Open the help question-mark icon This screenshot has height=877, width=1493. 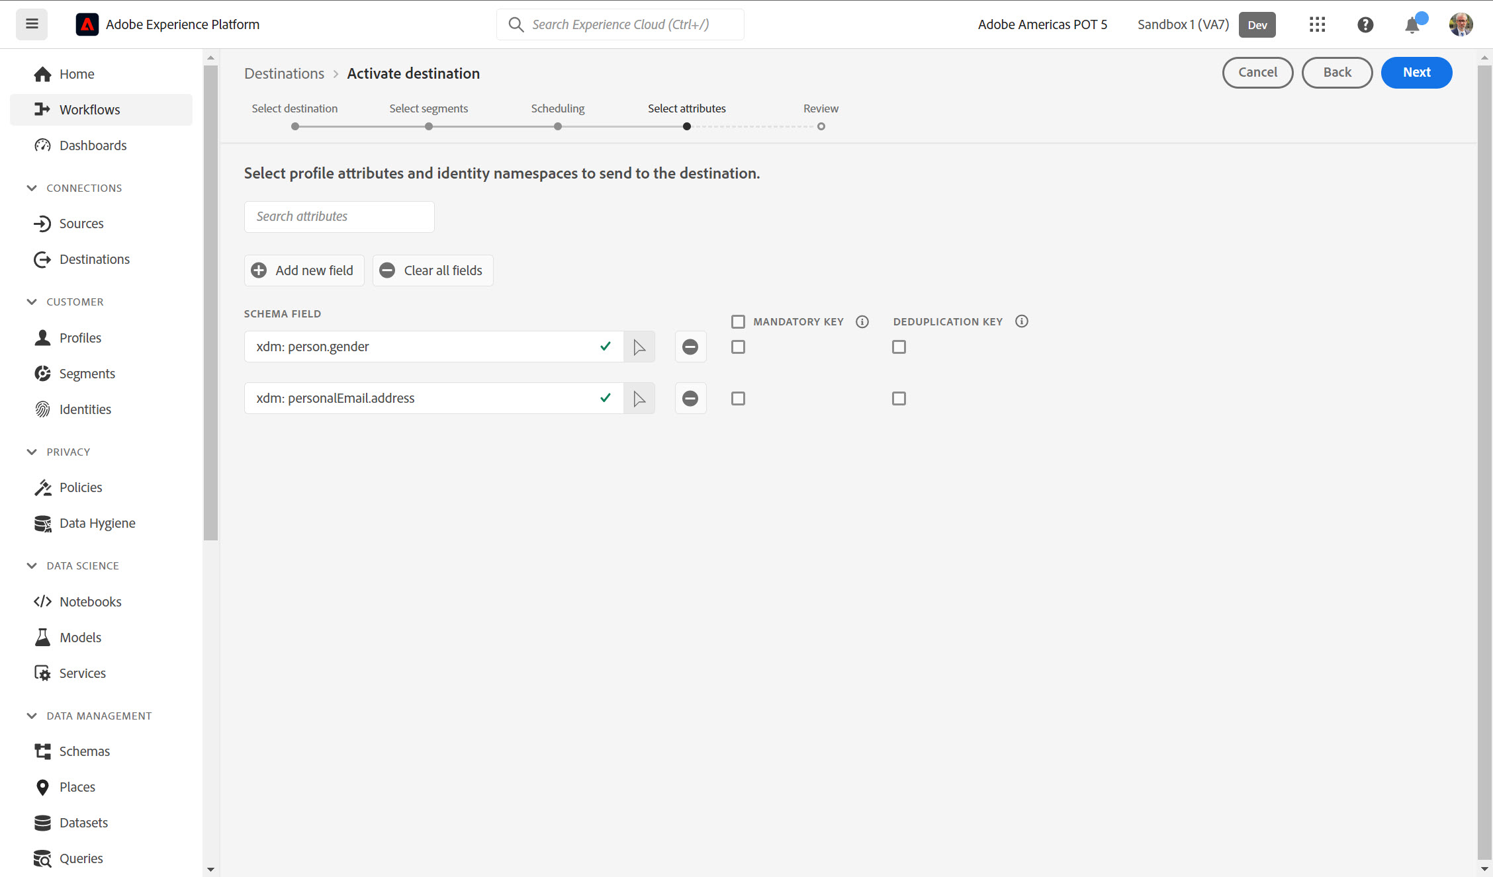point(1365,24)
